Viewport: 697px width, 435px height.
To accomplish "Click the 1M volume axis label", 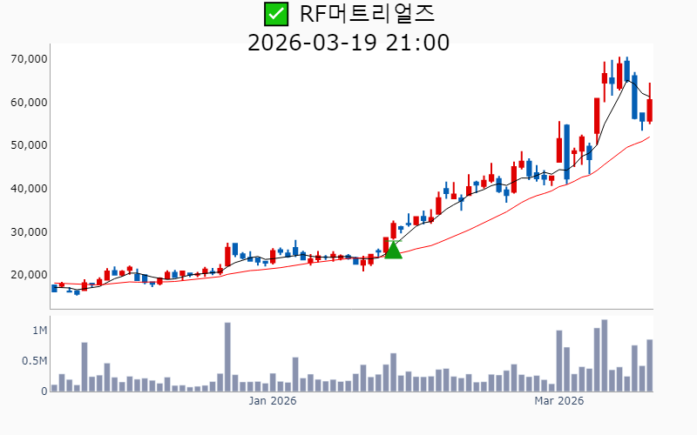I will 40,331.
